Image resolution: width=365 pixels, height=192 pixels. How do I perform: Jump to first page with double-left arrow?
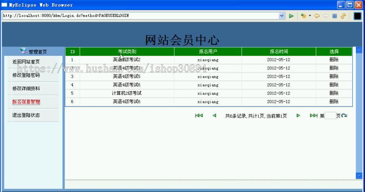(x=199, y=116)
